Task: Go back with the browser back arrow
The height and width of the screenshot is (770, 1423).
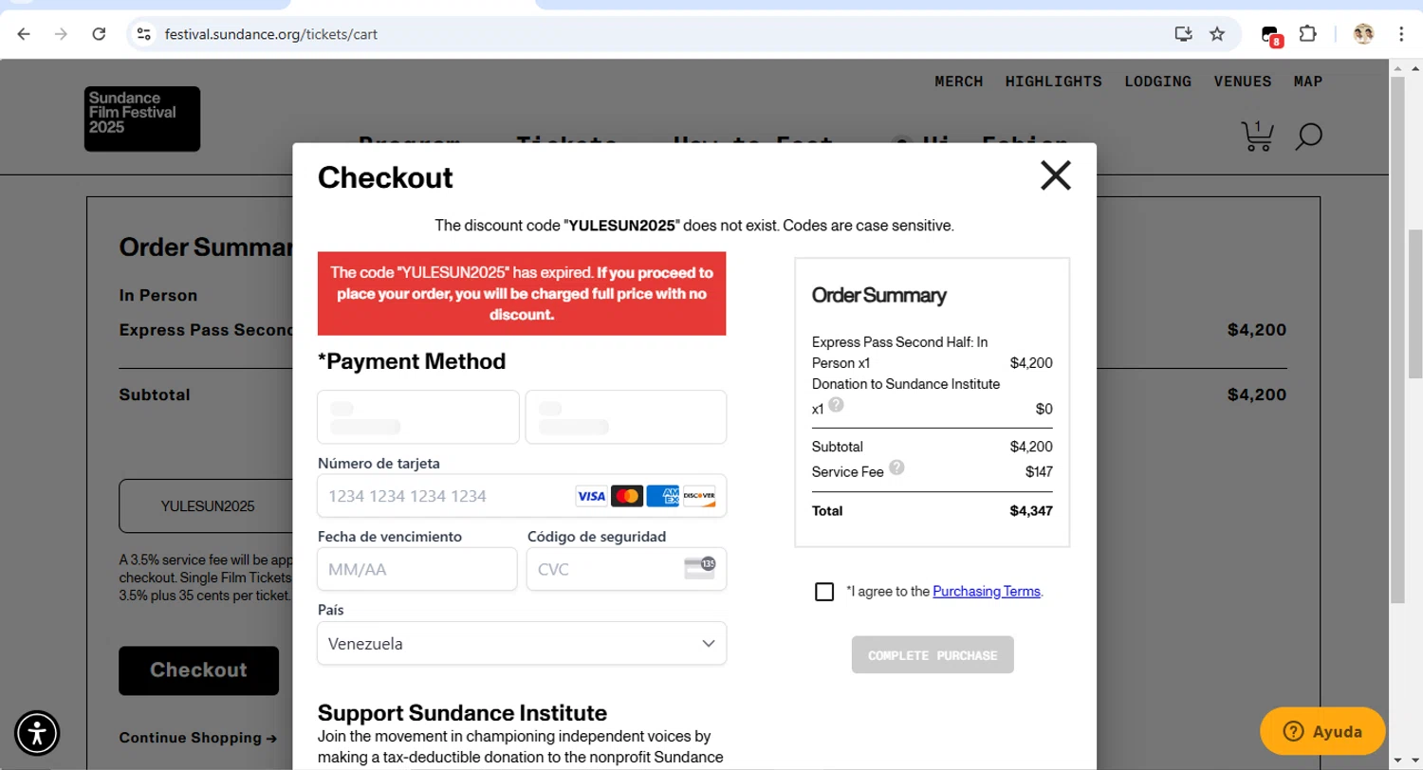Action: (x=24, y=34)
